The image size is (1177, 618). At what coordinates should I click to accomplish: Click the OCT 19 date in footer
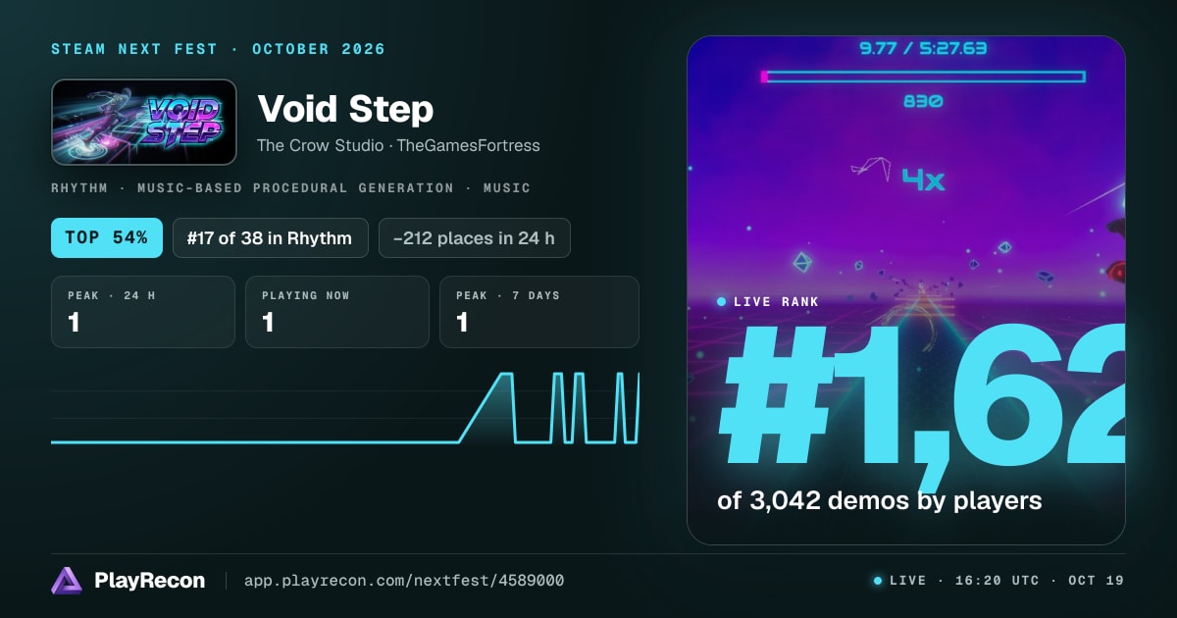[x=1095, y=581]
